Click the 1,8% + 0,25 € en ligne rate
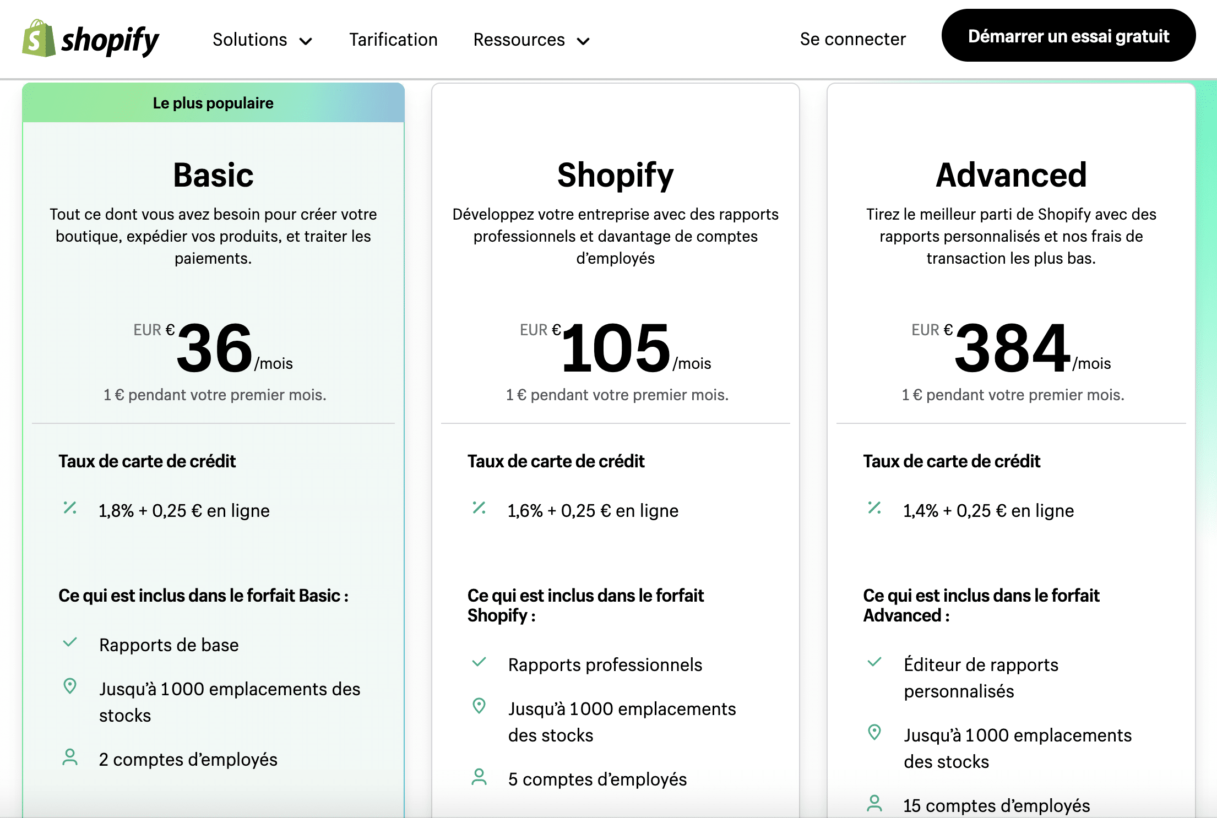This screenshot has height=818, width=1217. click(184, 511)
